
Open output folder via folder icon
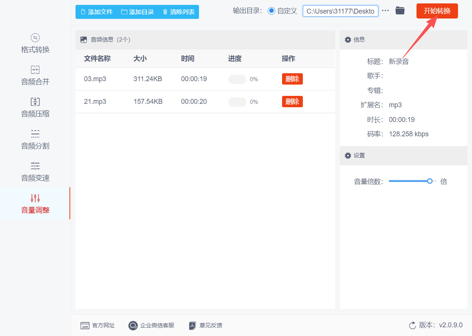400,11
